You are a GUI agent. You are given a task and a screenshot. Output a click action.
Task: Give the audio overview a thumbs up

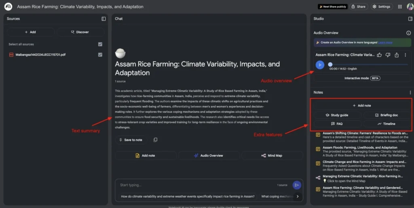pos(379,55)
